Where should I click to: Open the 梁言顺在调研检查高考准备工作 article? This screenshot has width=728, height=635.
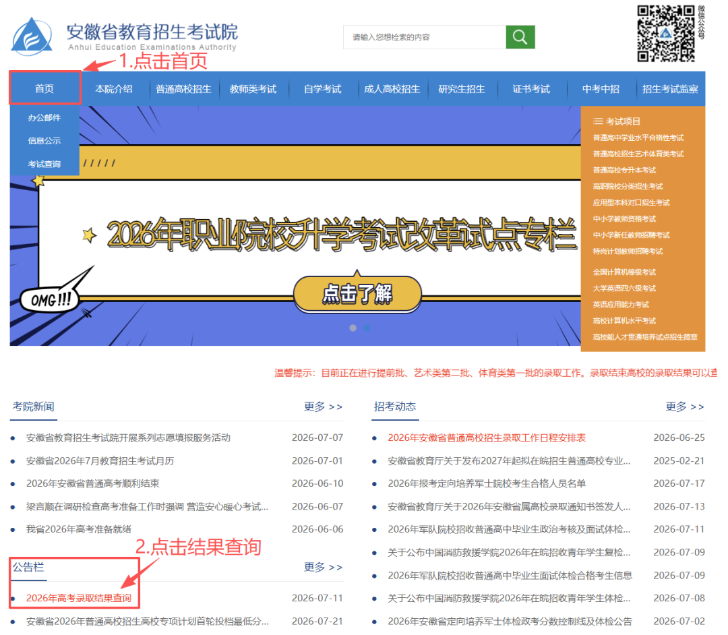pos(147,507)
